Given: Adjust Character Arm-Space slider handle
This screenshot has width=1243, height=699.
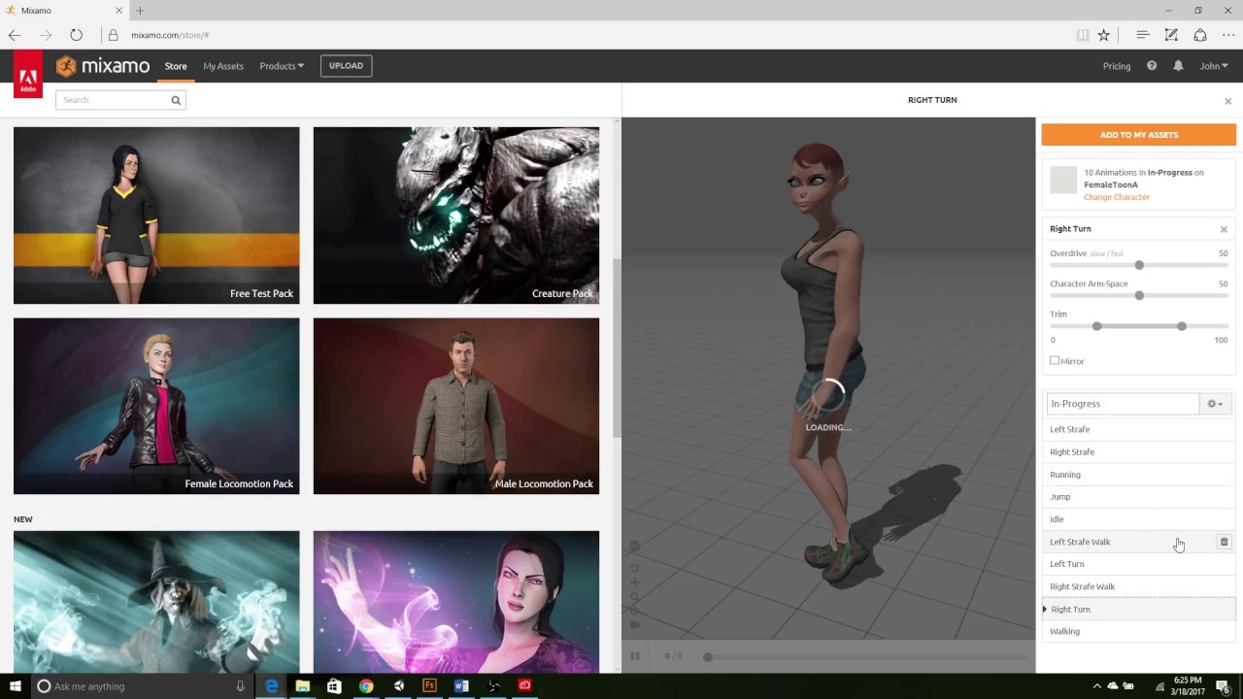Looking at the screenshot, I should (x=1139, y=295).
